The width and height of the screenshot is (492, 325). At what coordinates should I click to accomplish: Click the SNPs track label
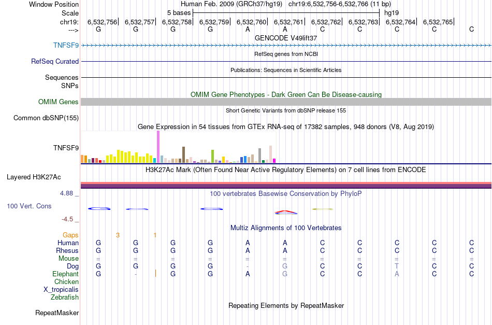tap(70, 86)
